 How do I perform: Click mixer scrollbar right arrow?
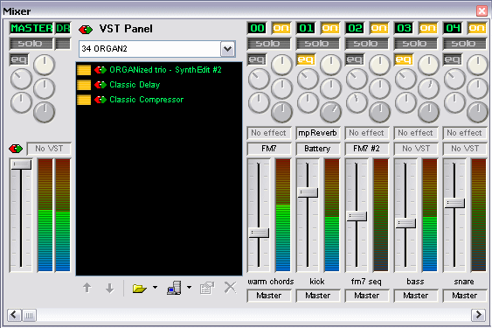(x=478, y=315)
